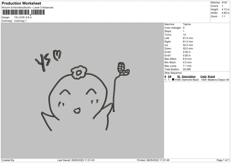Click the embroidered flower on the head

pos(79,72)
